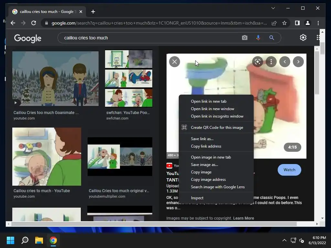Screen dimensions: 331x248
Task: Click the Caillou cries to much - YouTube title
Action: pyautogui.click(x=42, y=191)
